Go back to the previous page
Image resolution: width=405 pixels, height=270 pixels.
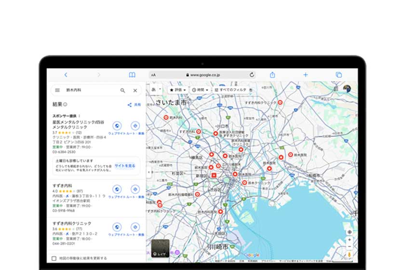(x=66, y=75)
